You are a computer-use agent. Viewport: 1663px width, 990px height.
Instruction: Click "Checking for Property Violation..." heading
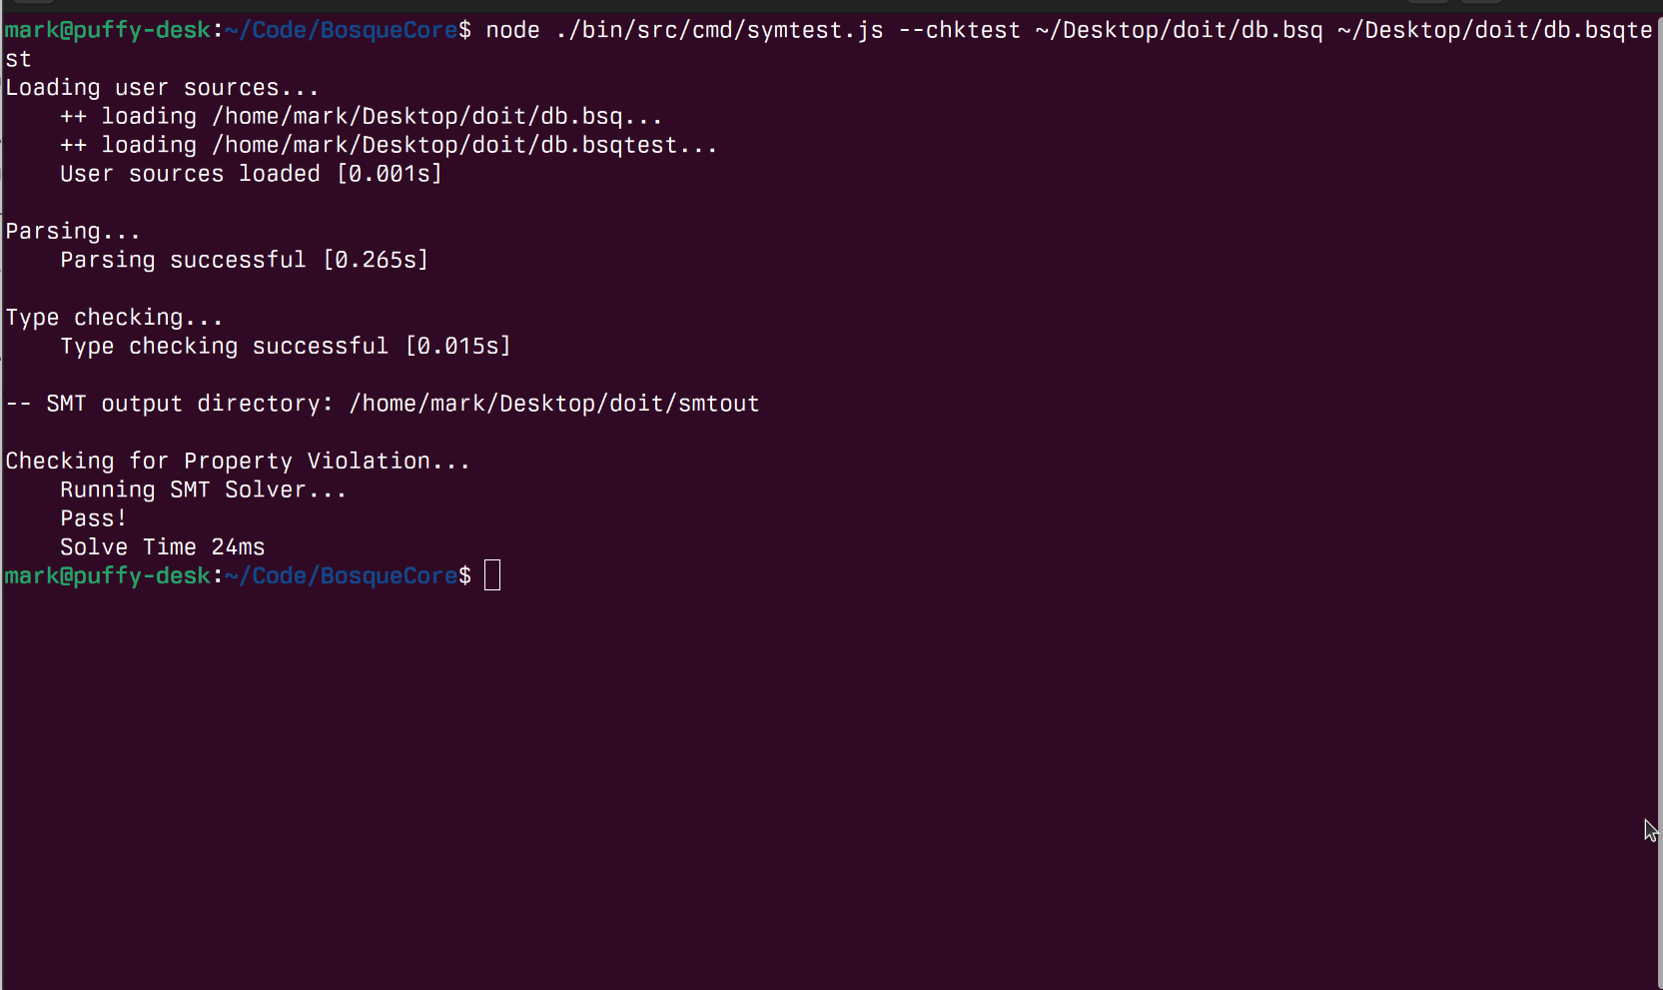pyautogui.click(x=237, y=461)
